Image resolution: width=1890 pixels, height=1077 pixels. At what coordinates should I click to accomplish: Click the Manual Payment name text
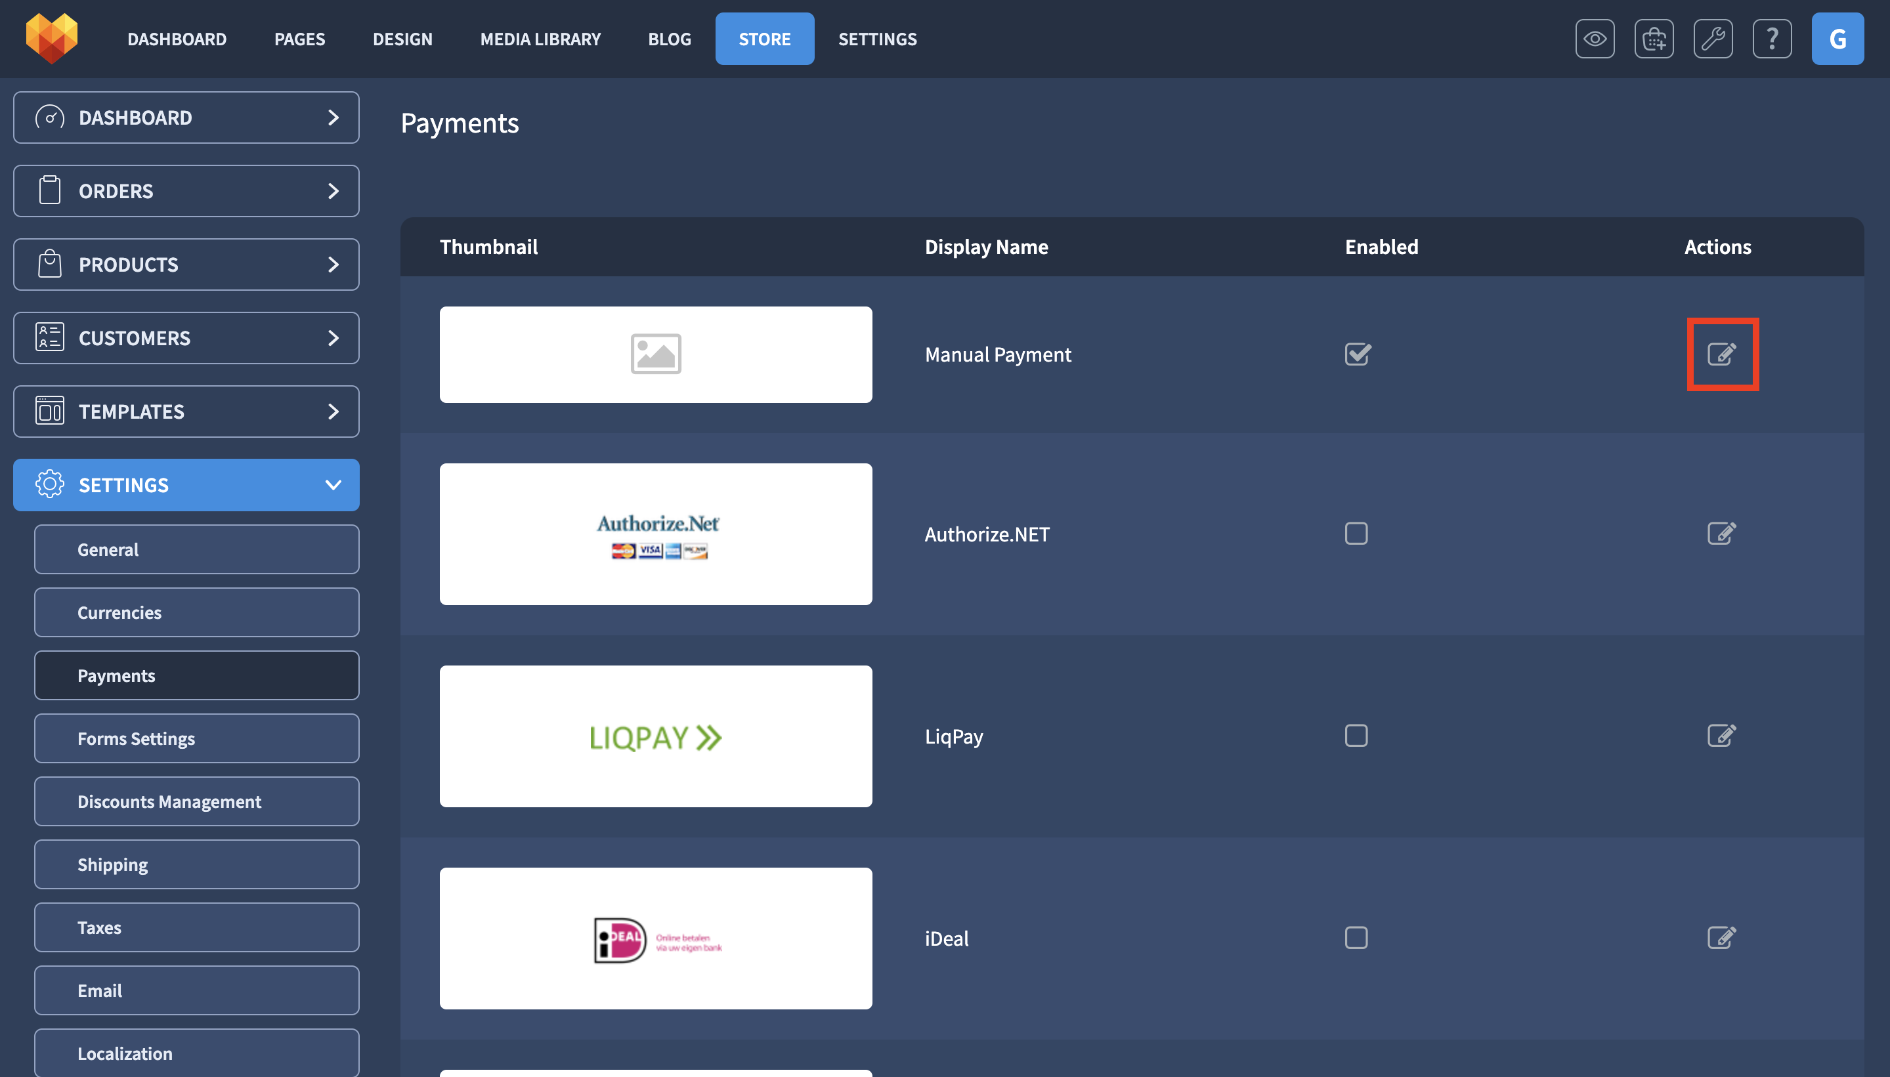pyautogui.click(x=997, y=354)
